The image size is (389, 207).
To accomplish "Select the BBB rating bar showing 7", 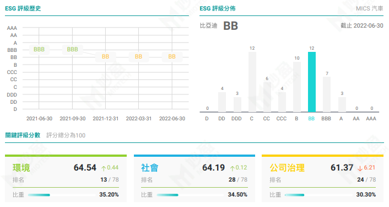I will tap(327, 94).
